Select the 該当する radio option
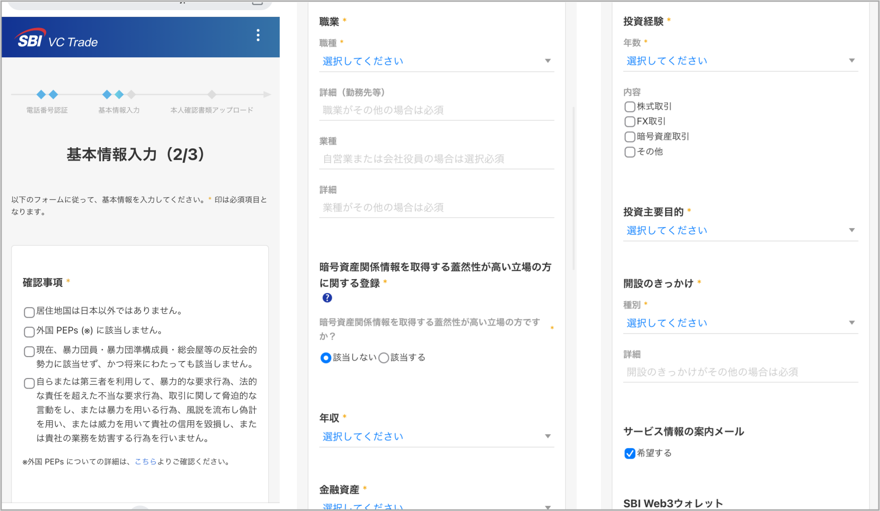Image resolution: width=880 pixels, height=511 pixels. point(384,357)
